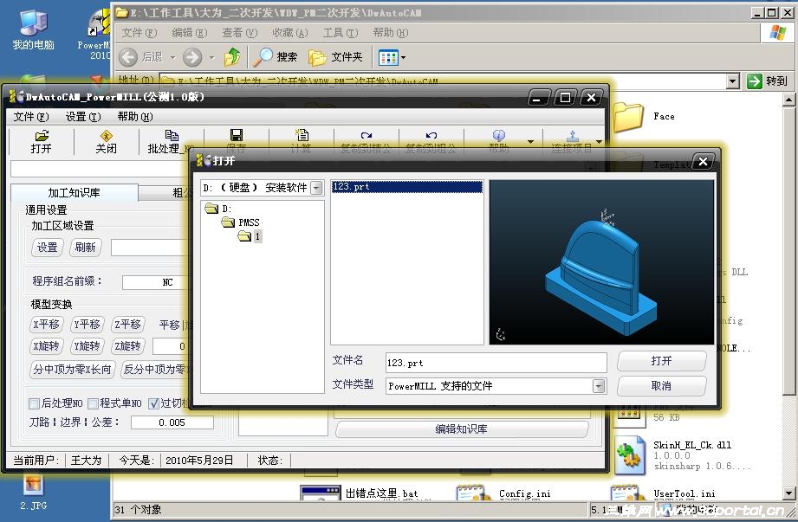Open Explorer 查看 menu
798x522 pixels.
[240, 33]
